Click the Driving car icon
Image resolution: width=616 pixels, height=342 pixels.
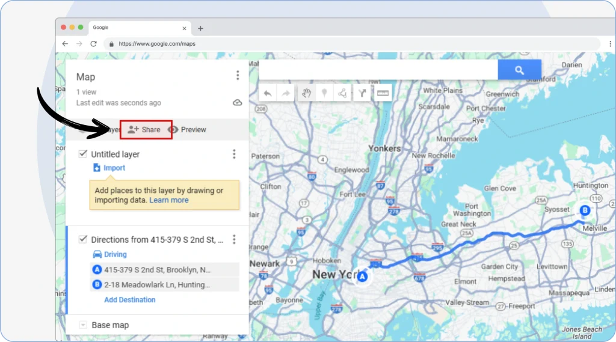coord(97,254)
